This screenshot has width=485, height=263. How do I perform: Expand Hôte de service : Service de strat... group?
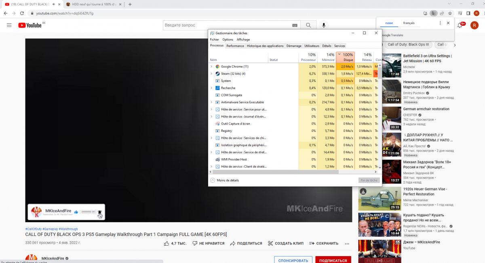tap(211, 152)
